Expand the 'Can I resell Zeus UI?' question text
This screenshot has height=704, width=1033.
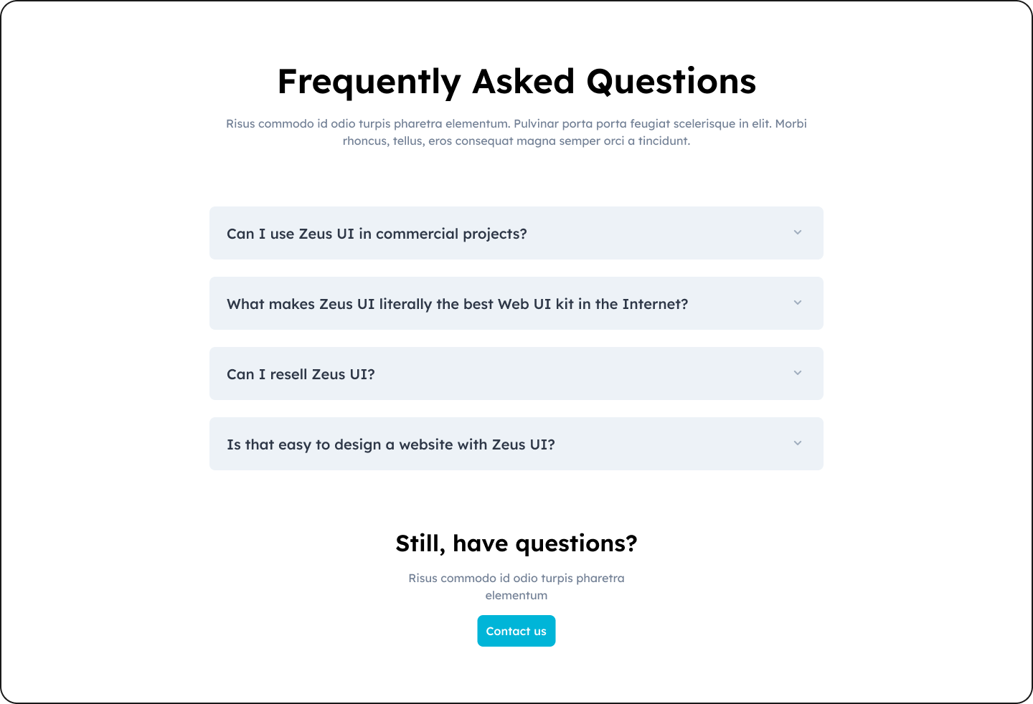pos(301,374)
